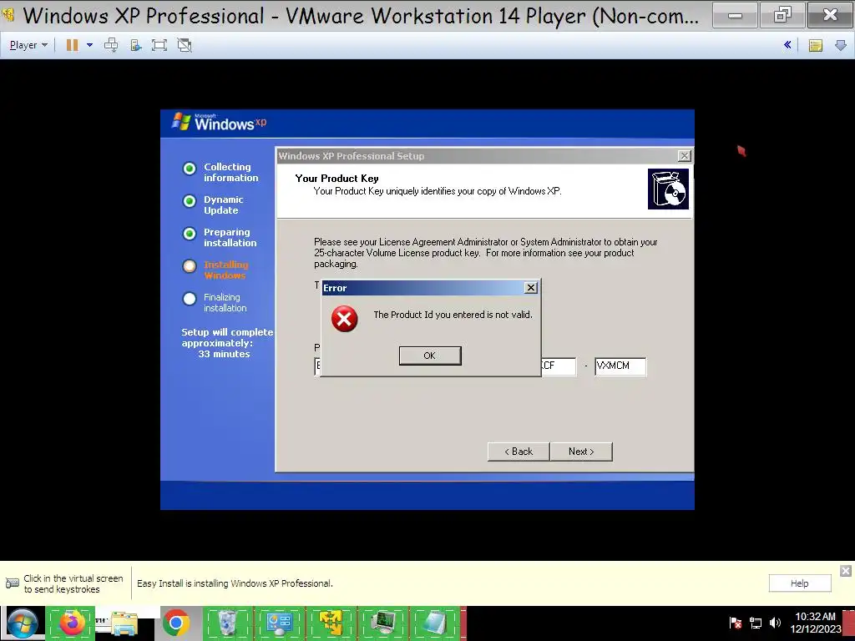Viewport: 855px width, 641px height.
Task: Dismiss the Easy Install notification bar
Action: (846, 571)
